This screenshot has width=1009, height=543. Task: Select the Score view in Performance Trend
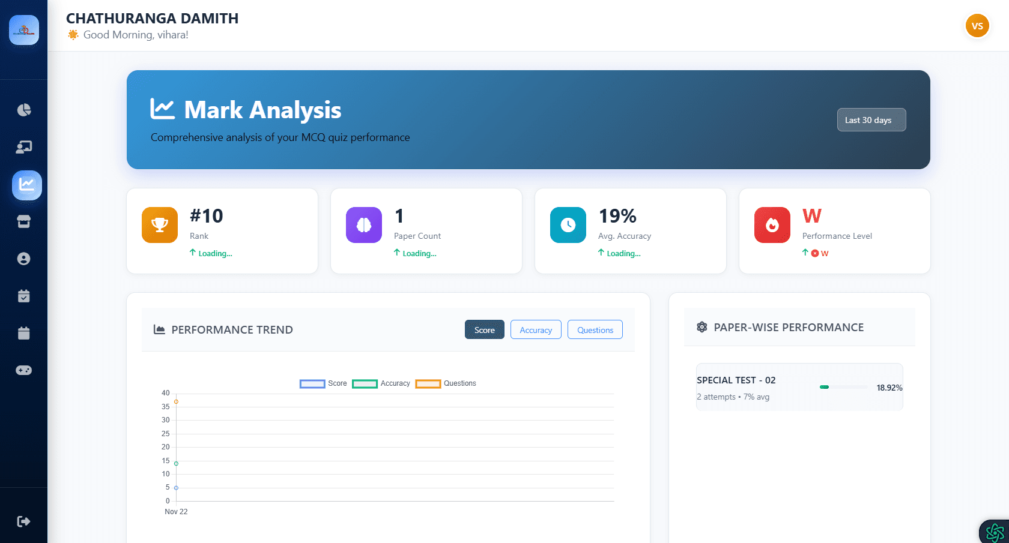click(484, 329)
